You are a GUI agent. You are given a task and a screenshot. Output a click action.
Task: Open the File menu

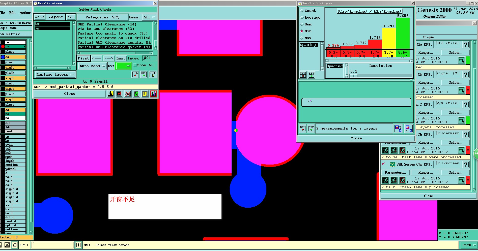(3, 13)
